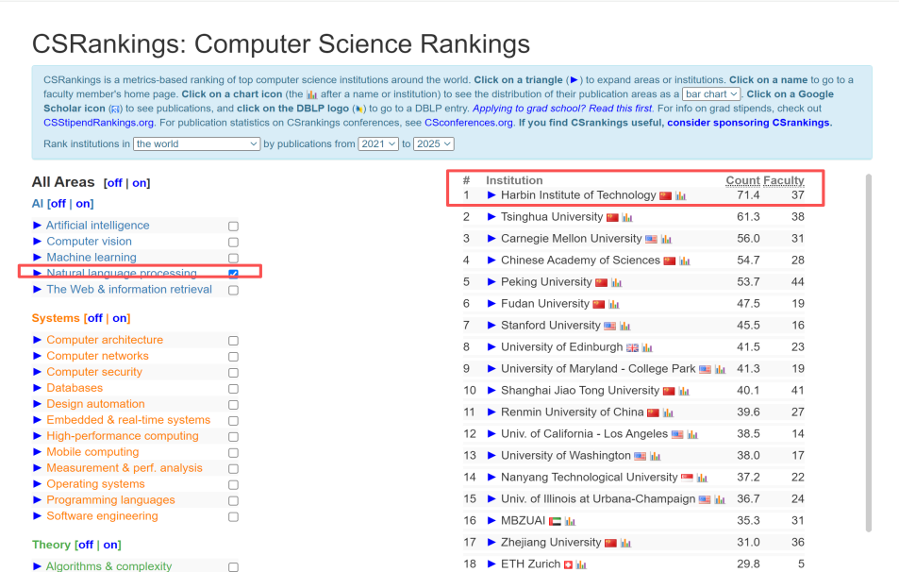
Task: Check the Databases area checkbox
Action: [233, 388]
